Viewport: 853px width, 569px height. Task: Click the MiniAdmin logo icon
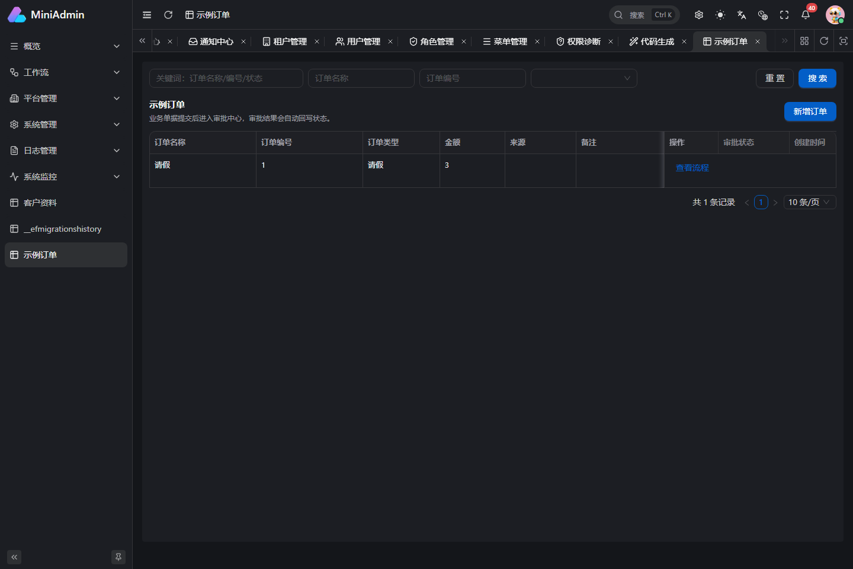[17, 15]
